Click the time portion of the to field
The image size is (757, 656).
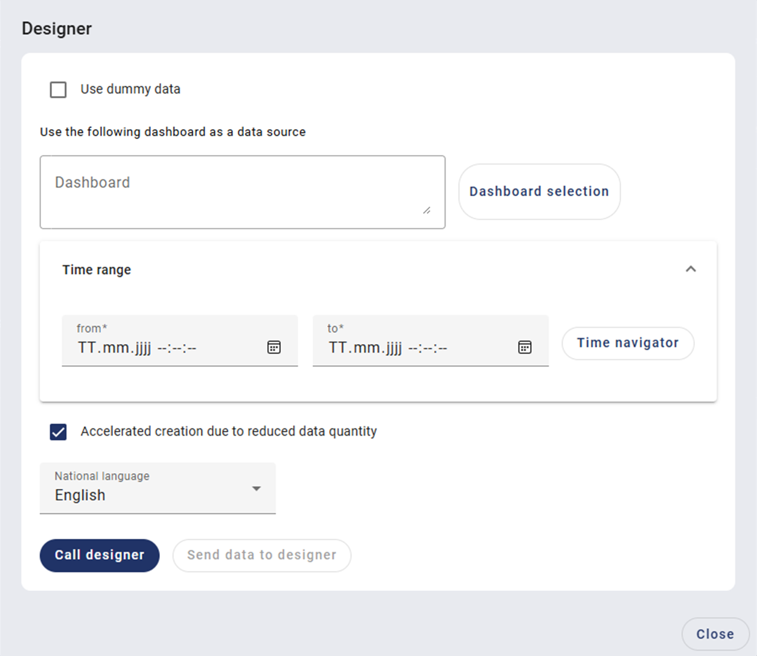(x=427, y=348)
